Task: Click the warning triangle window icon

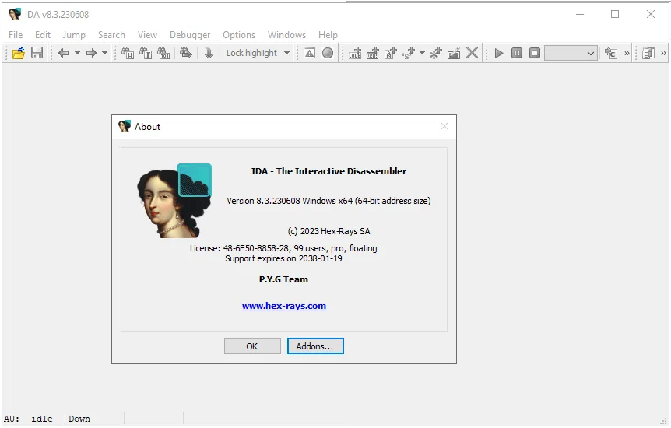Action: point(309,53)
